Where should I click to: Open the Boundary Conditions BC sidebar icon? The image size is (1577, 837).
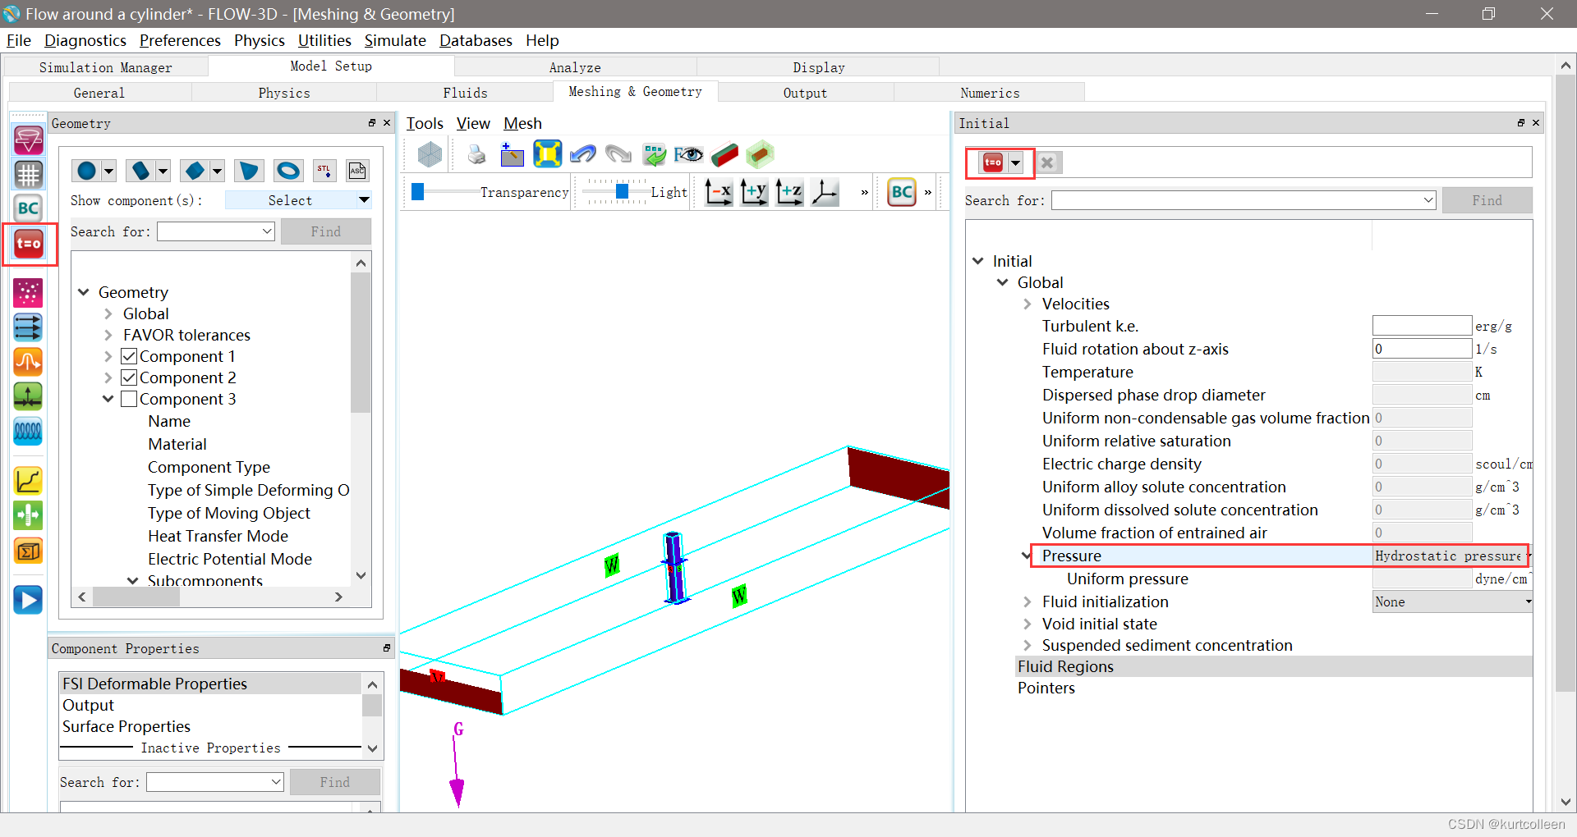[x=28, y=208]
